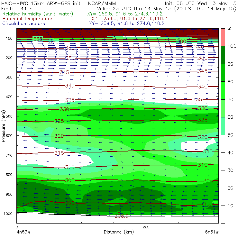Click the 'Pressure (hPa)' axis label
The height and width of the screenshot is (238, 238).
(3, 126)
